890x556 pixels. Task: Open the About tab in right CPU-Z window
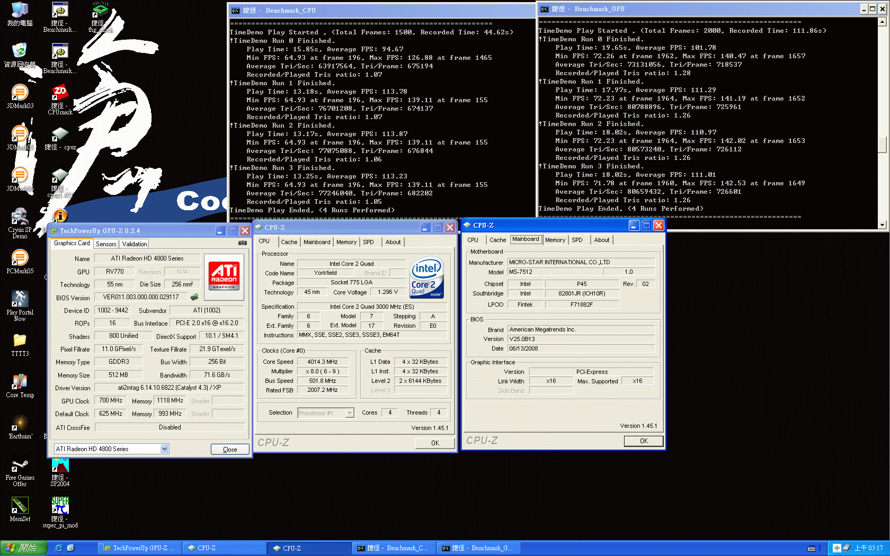pos(602,239)
